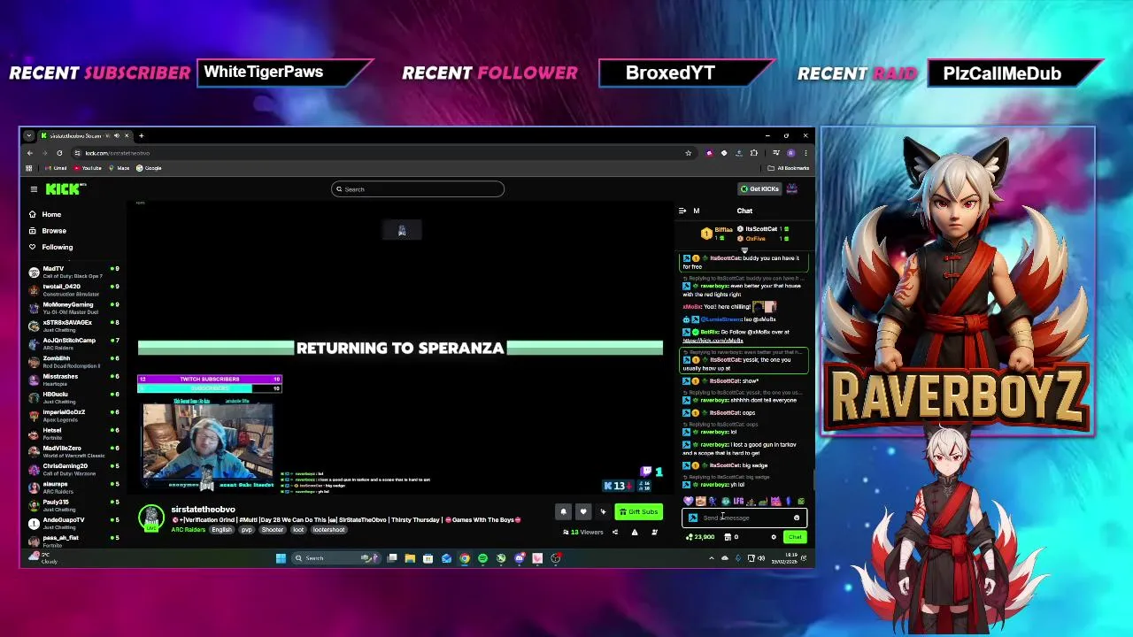The image size is (1133, 637).
Task: Open a new browser tab
Action: click(x=141, y=135)
